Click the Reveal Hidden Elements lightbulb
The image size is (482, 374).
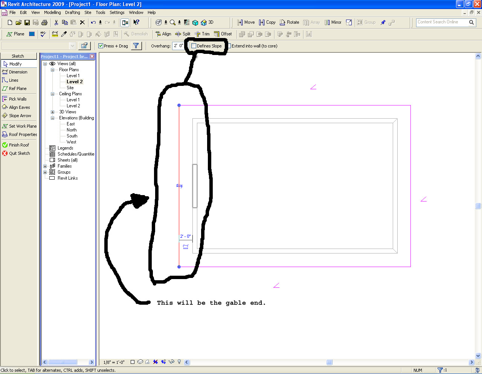point(179,362)
